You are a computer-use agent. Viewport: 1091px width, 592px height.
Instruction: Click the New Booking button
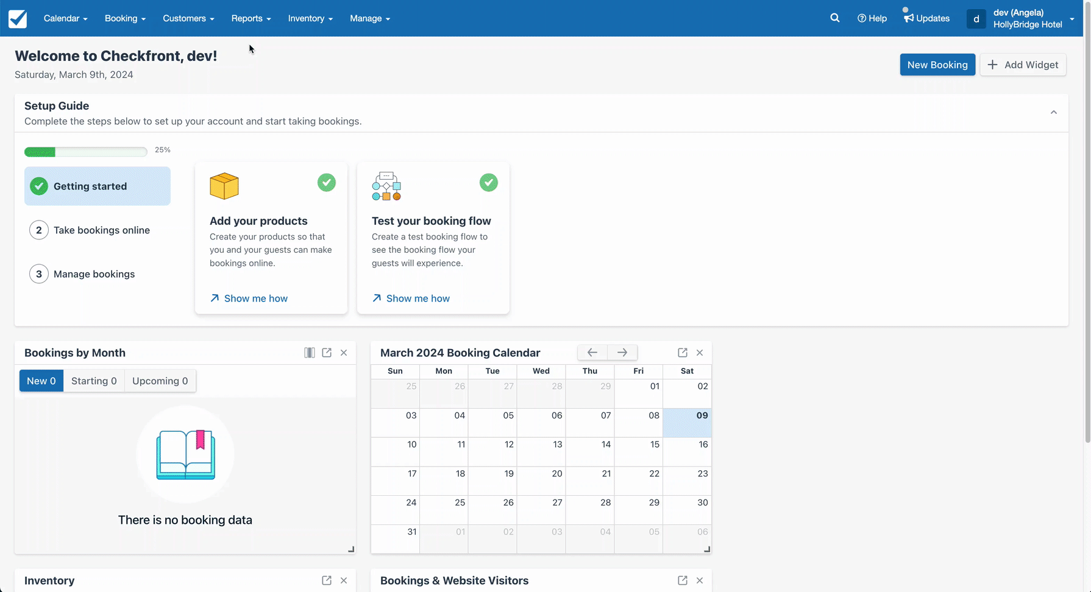(x=937, y=65)
